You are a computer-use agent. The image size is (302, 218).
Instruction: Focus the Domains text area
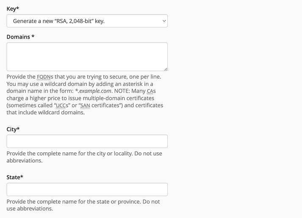(87, 56)
